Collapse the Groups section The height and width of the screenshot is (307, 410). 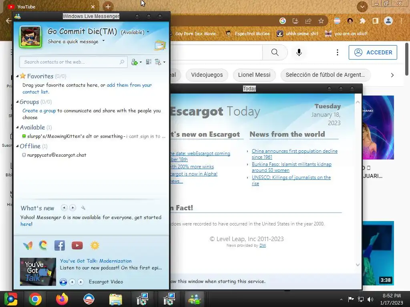pos(17,102)
